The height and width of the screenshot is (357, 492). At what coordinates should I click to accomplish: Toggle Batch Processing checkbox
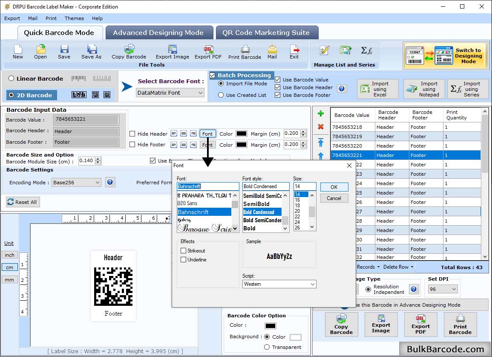click(213, 75)
